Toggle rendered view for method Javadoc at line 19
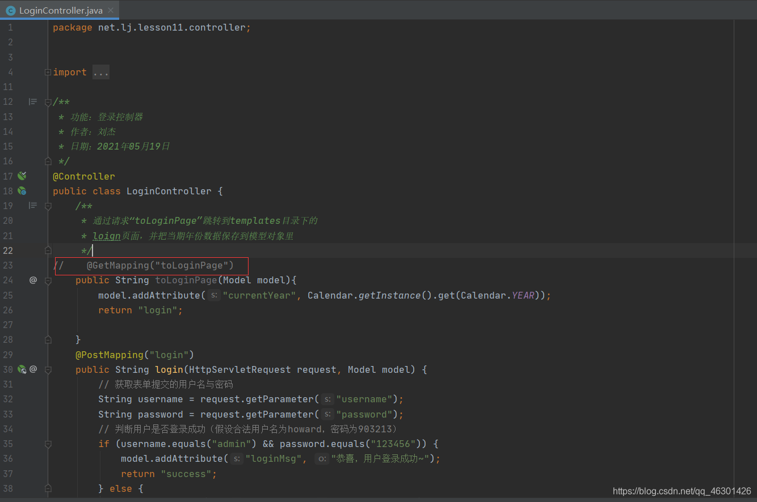 coord(33,206)
